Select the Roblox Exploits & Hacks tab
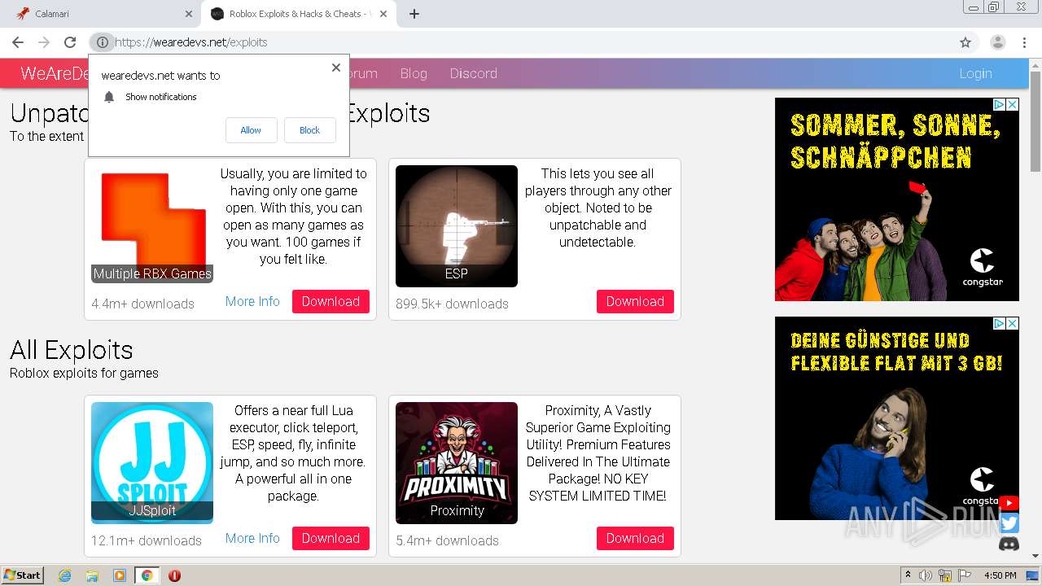The height and width of the screenshot is (586, 1042). (298, 14)
